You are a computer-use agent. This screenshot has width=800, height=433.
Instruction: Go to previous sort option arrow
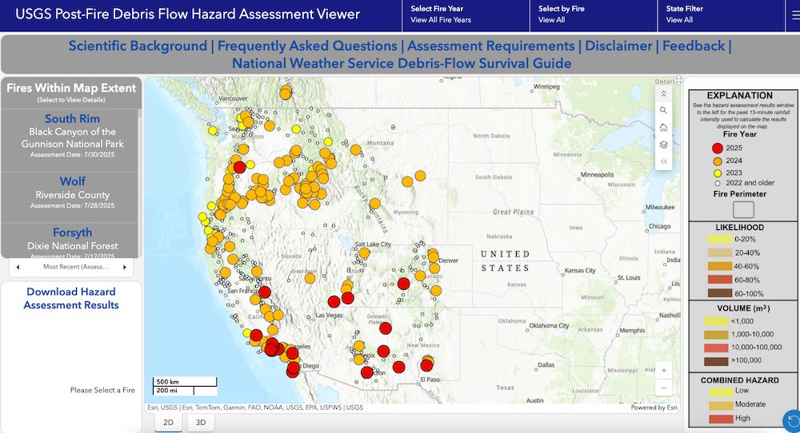(x=18, y=267)
